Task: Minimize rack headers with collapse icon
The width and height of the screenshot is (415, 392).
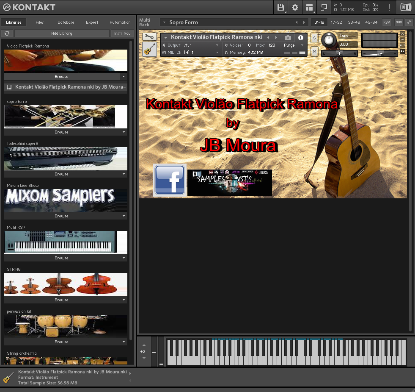Action: click(410, 22)
